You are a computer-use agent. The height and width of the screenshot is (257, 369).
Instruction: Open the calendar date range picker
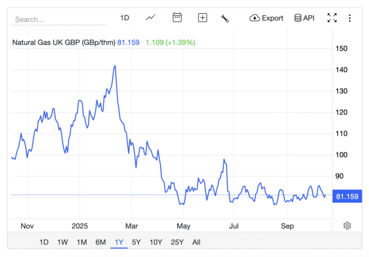coord(177,18)
